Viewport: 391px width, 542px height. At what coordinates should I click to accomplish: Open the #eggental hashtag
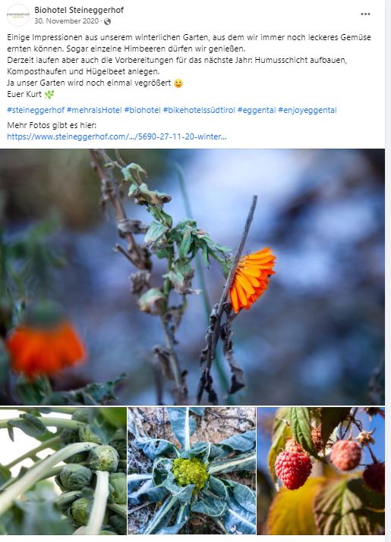(x=257, y=110)
